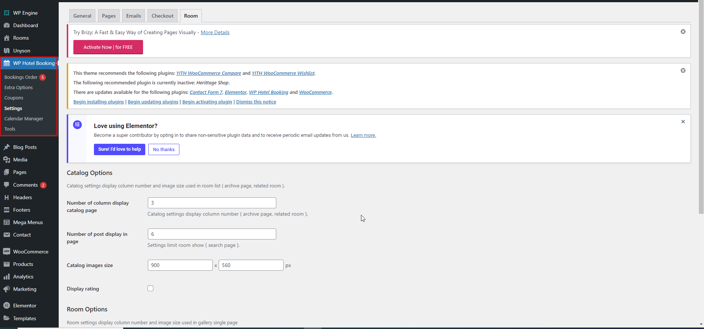Open the Coupons submenu item
The width and height of the screenshot is (704, 329).
tap(14, 98)
